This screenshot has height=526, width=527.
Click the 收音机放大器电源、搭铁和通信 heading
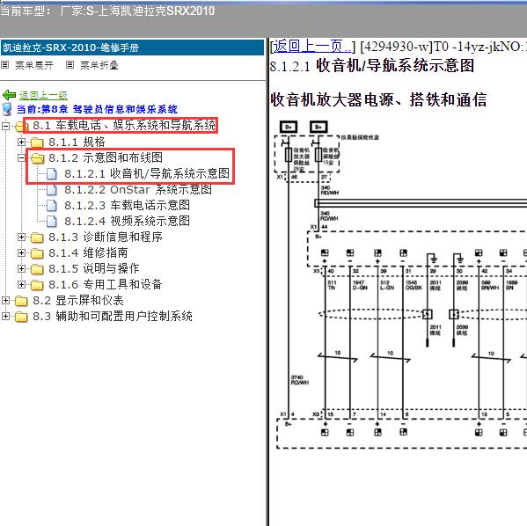click(378, 99)
